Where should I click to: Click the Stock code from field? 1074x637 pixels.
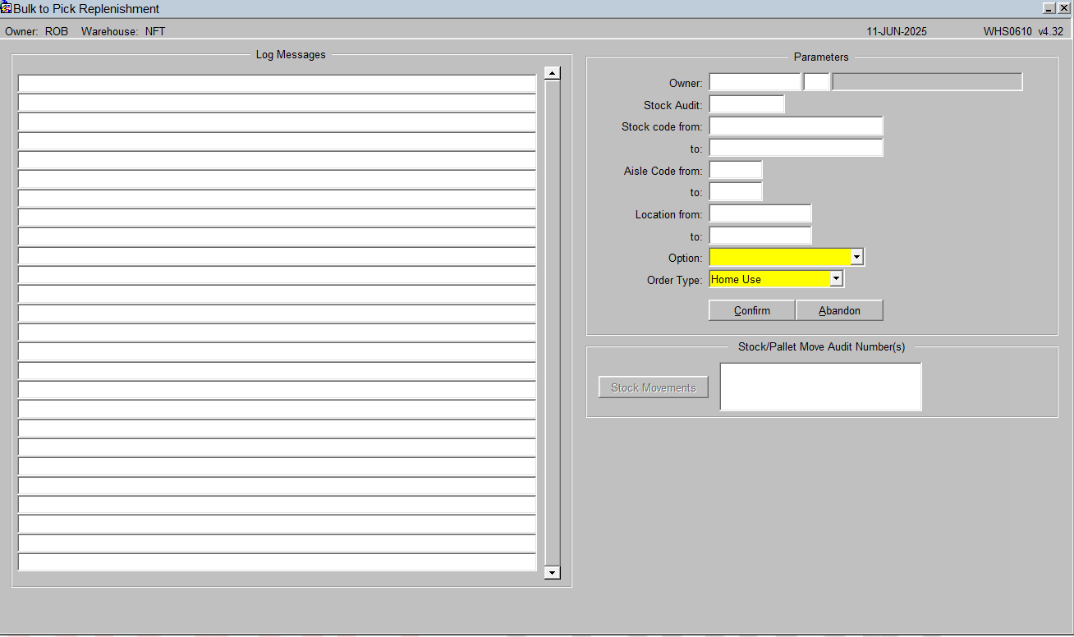click(x=796, y=126)
